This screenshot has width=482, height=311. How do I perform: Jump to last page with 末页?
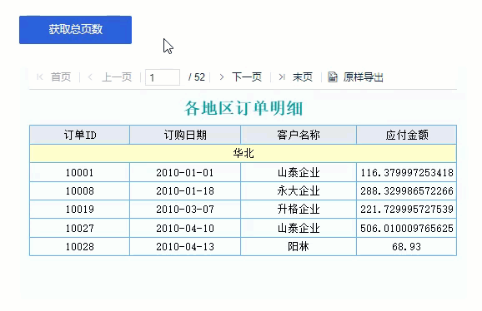[303, 77]
